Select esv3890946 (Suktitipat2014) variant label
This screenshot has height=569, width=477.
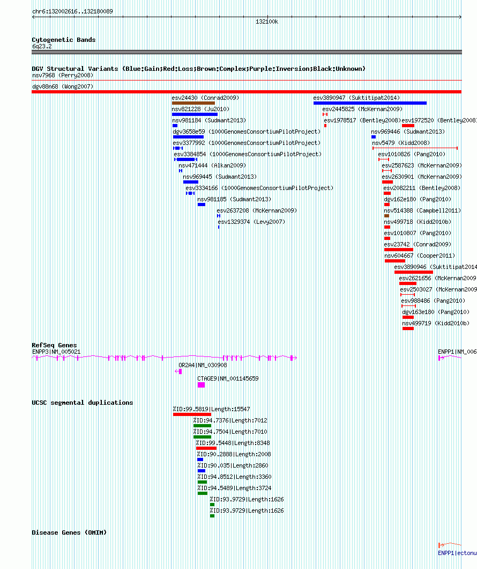pos(435,267)
